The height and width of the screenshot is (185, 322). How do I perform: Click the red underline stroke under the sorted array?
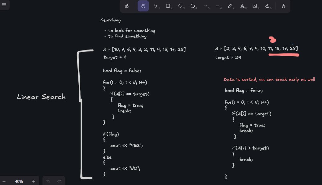tap(284, 55)
